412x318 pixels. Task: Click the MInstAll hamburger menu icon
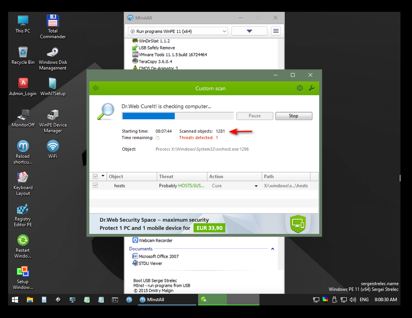[x=276, y=31]
